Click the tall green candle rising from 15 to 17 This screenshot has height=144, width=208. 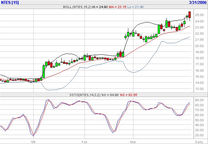[44, 72]
